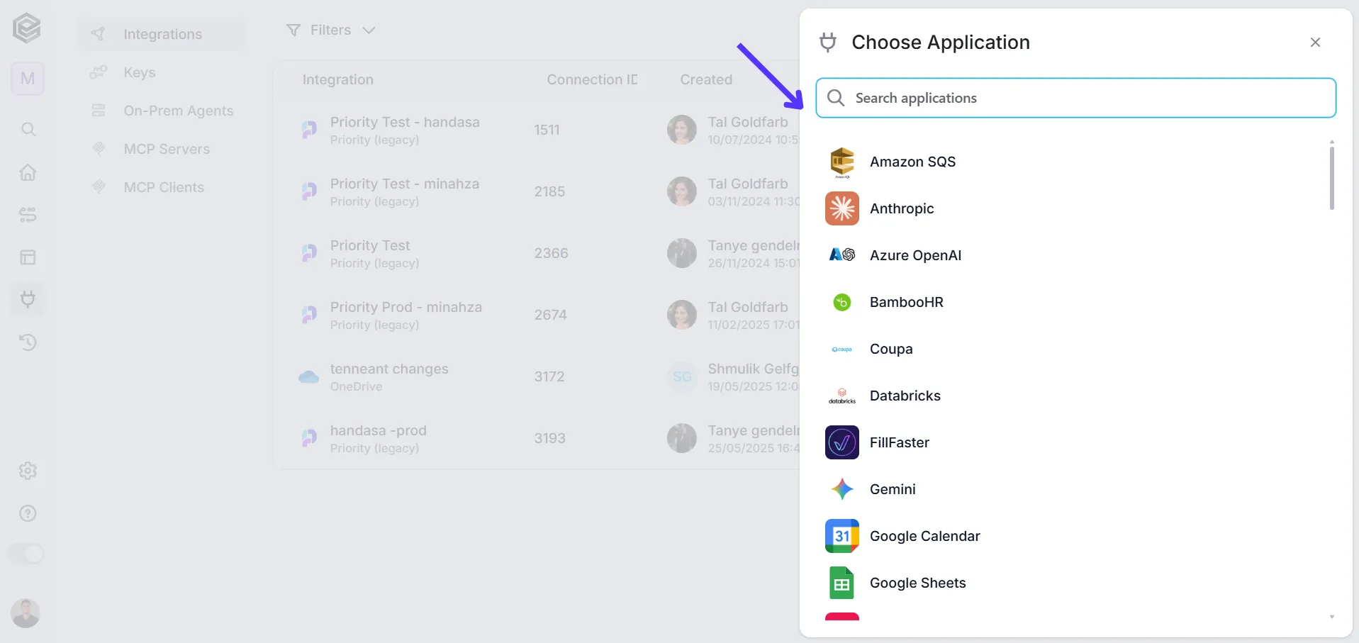Select the 'Priority Test - handasa' integration row

pos(537,130)
